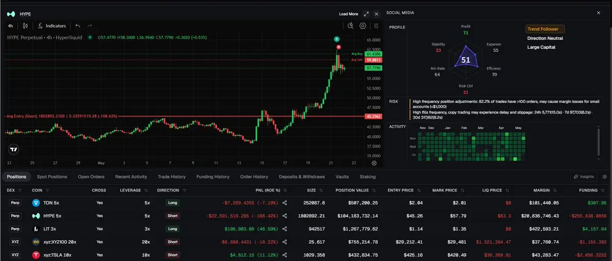Click the TradingView logo on the chart

point(13,150)
